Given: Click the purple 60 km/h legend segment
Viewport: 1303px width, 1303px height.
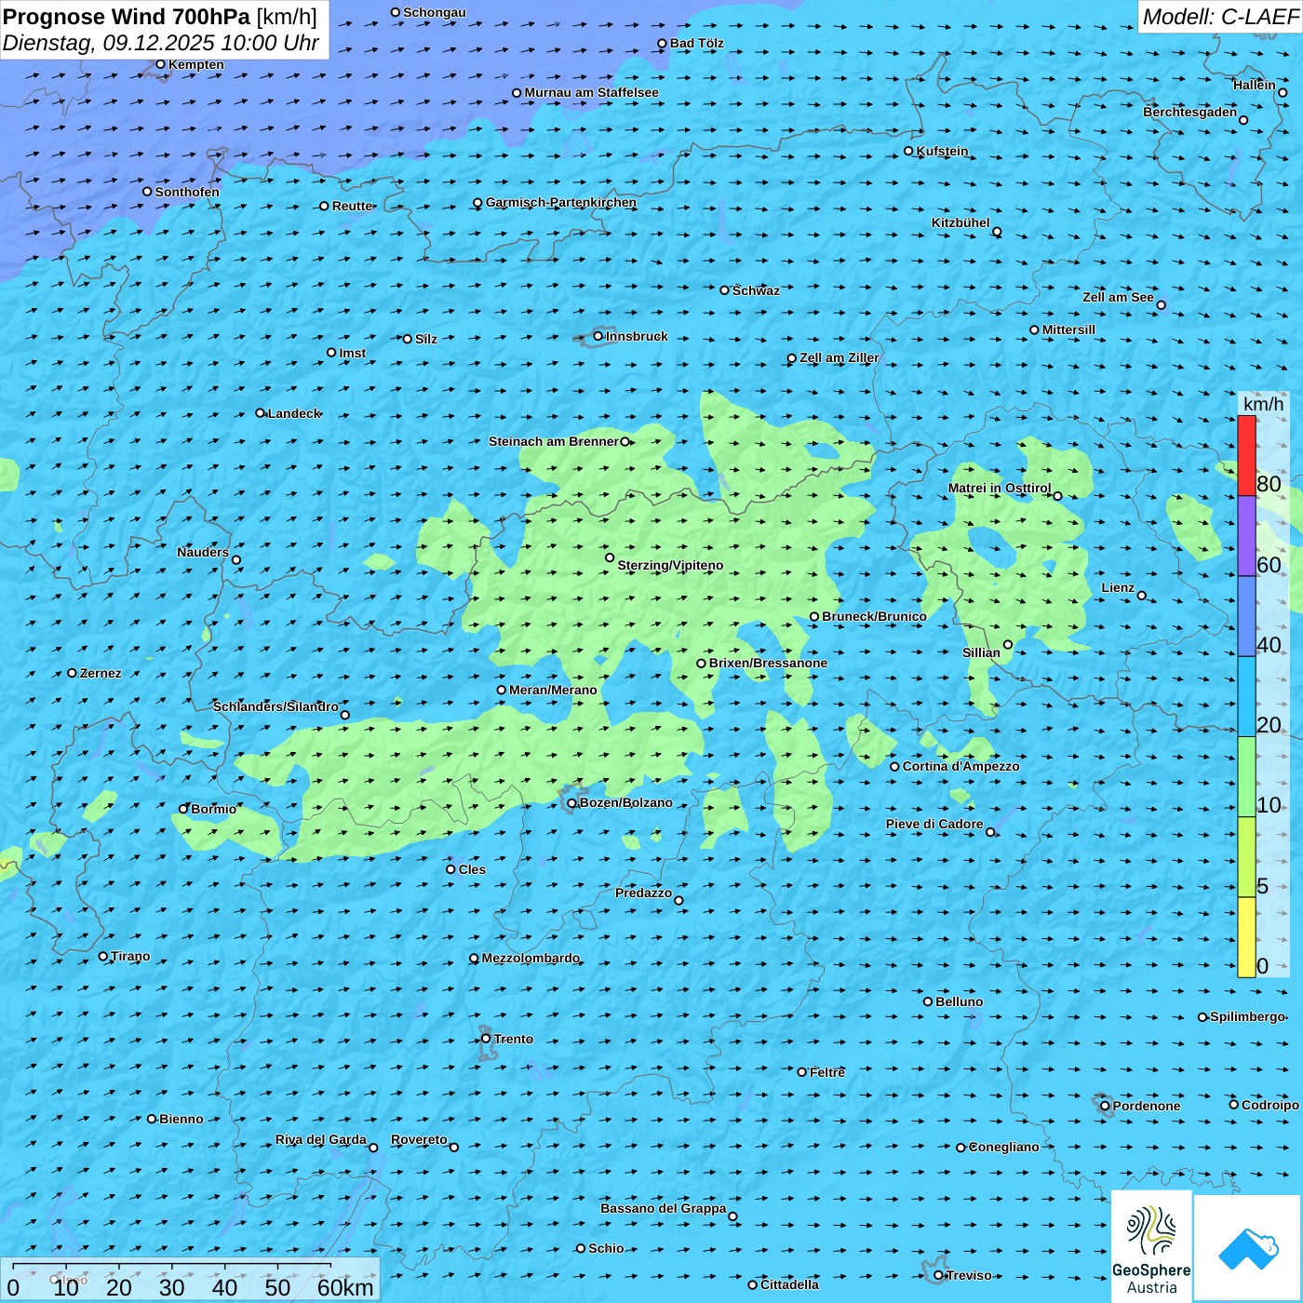Looking at the screenshot, I should click(1246, 535).
